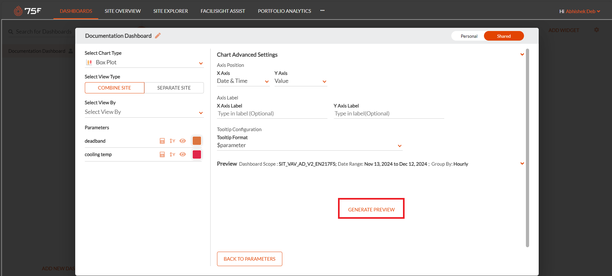Click the user icon beside Documentation Dashboard
The width and height of the screenshot is (612, 276).
click(x=71, y=51)
